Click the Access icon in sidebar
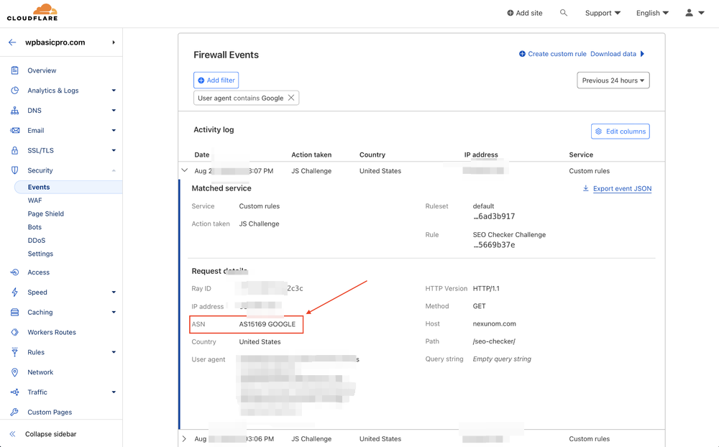Viewport: 719px width, 447px height. pyautogui.click(x=14, y=272)
